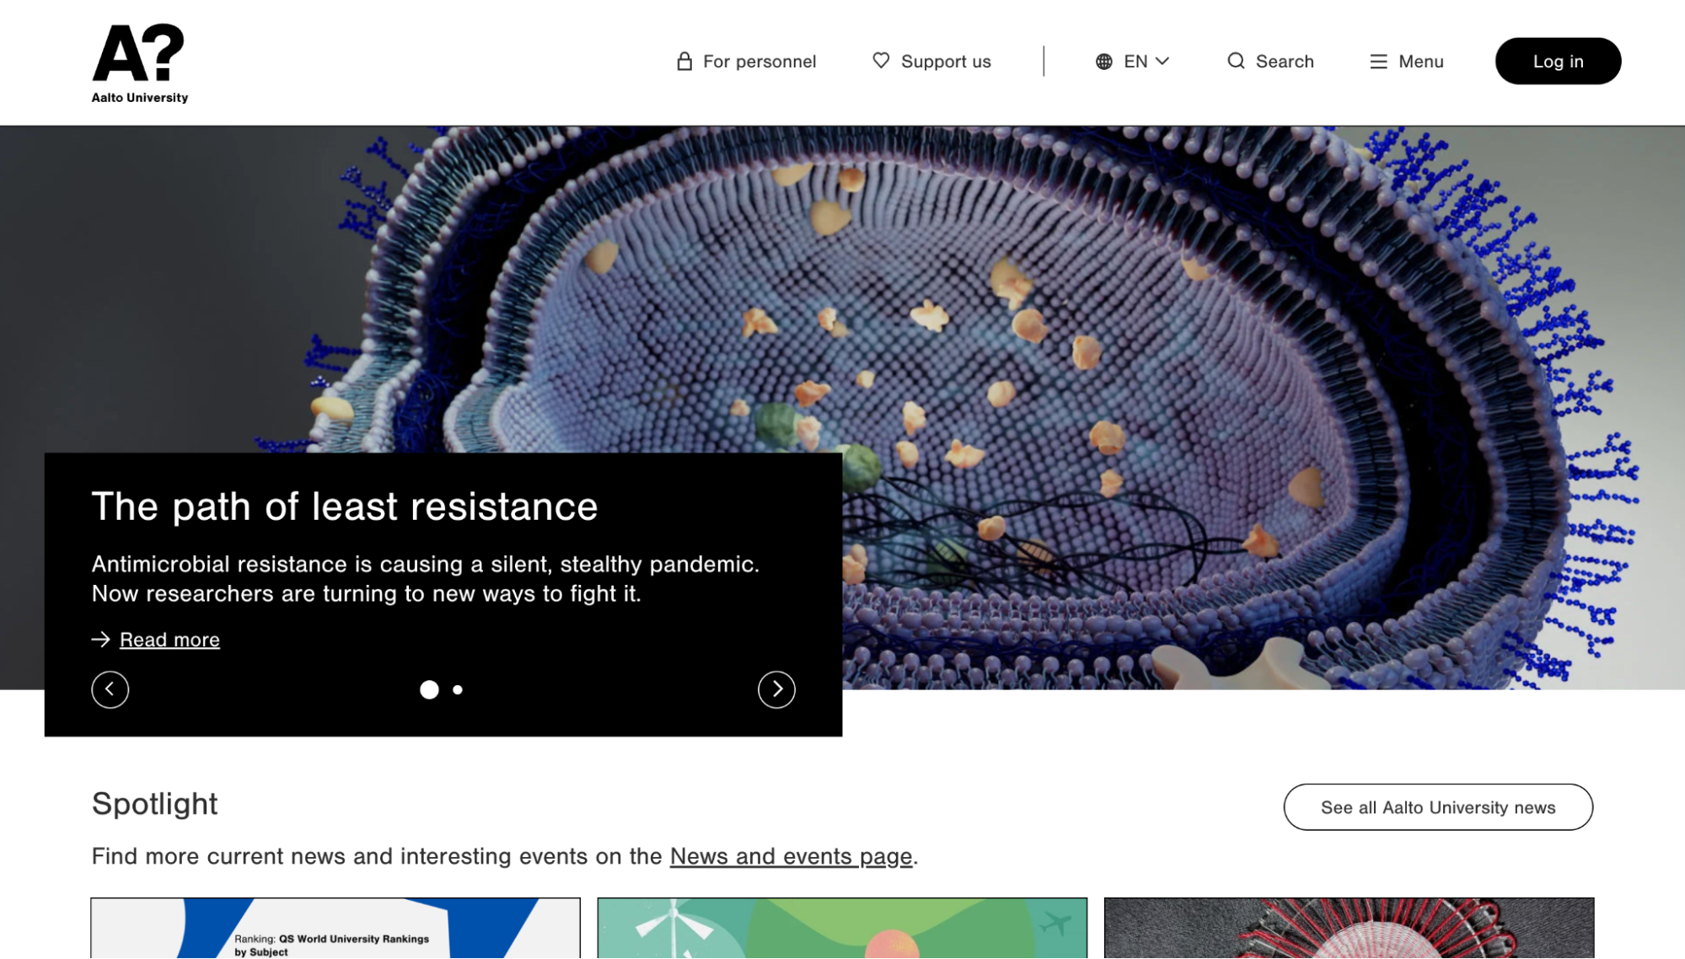Open the EN language selector
1685x959 pixels.
pyautogui.click(x=1135, y=62)
